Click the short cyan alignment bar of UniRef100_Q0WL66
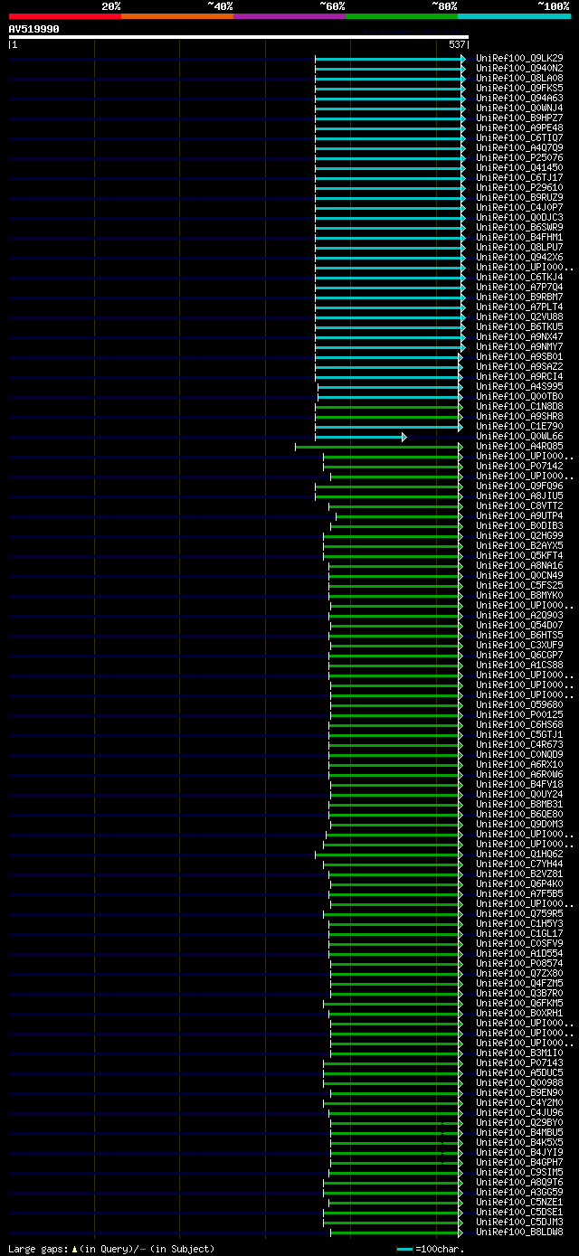 360,437
